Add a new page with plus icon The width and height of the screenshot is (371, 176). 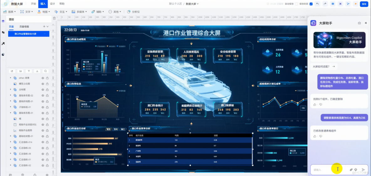click(x=44, y=27)
